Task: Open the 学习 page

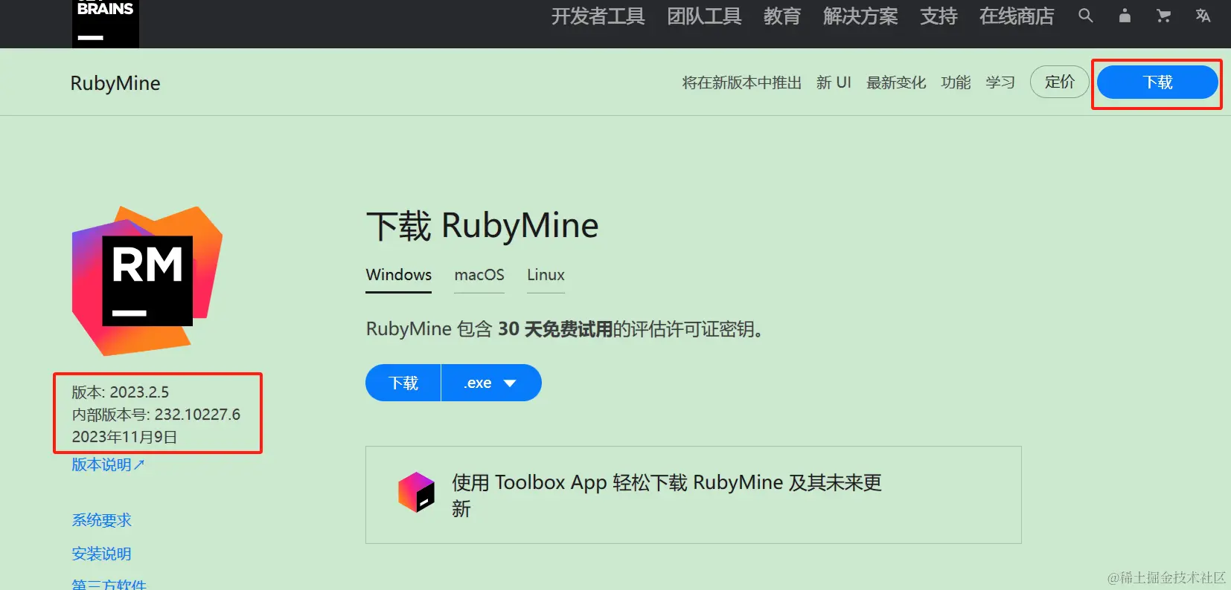Action: (1000, 82)
